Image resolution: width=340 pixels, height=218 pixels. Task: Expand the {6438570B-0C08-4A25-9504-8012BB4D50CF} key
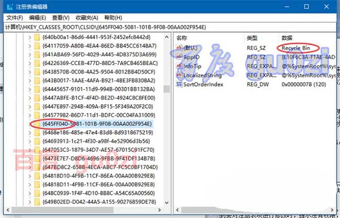tap(30, 72)
